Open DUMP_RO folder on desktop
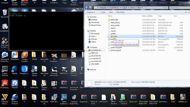The image size is (190, 107). point(34,84)
